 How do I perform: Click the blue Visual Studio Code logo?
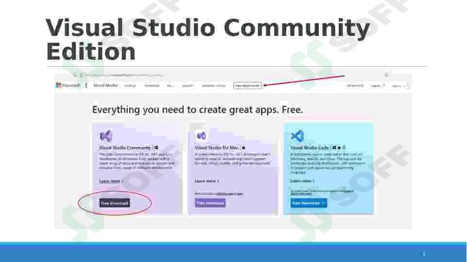tap(297, 136)
